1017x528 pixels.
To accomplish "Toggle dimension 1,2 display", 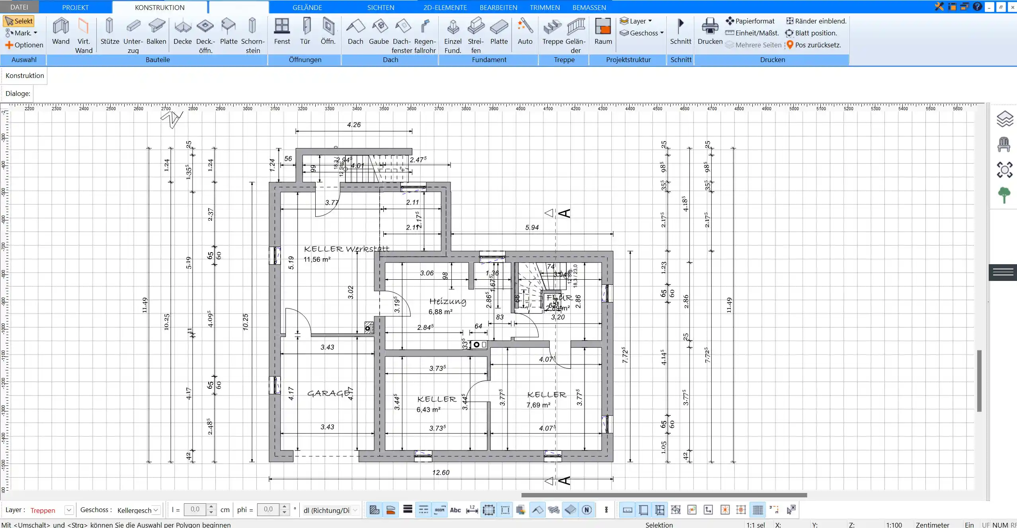I will point(472,510).
